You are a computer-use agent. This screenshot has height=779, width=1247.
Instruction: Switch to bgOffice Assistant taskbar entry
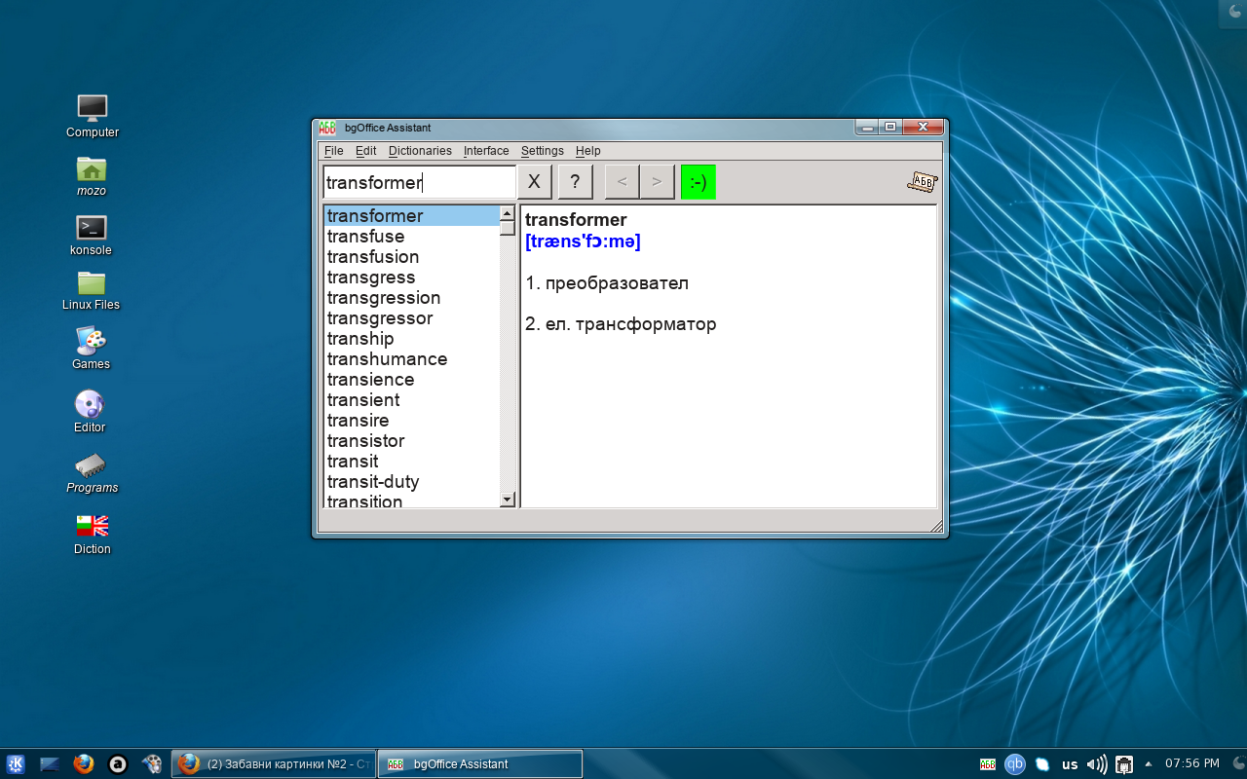point(480,764)
